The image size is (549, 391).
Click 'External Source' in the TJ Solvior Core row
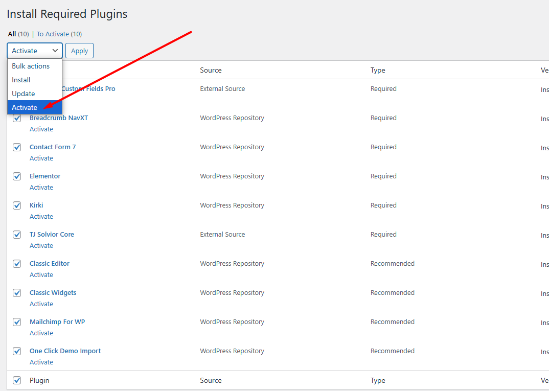[222, 234]
